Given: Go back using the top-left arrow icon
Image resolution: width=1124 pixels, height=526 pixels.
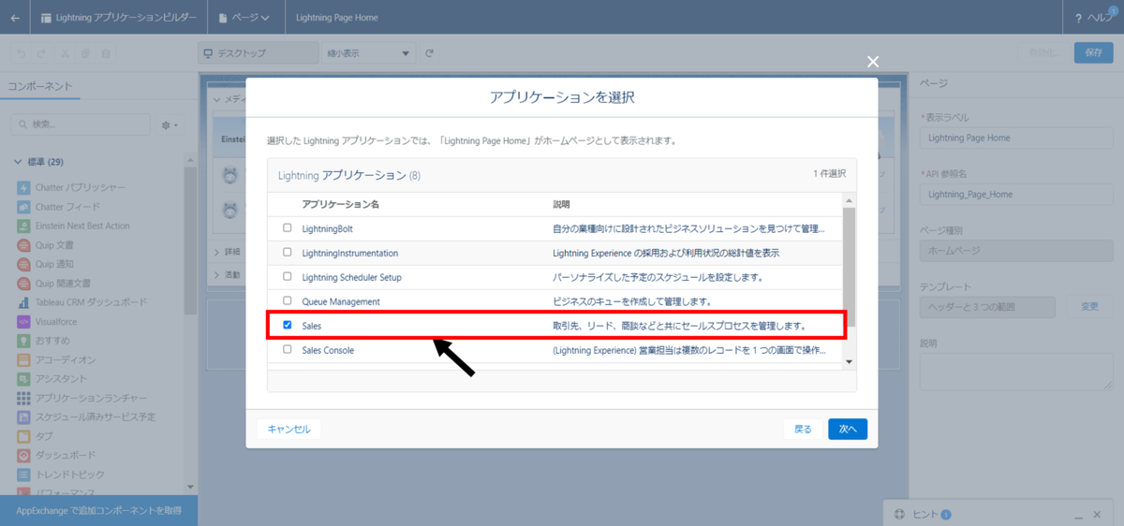Looking at the screenshot, I should click(15, 18).
